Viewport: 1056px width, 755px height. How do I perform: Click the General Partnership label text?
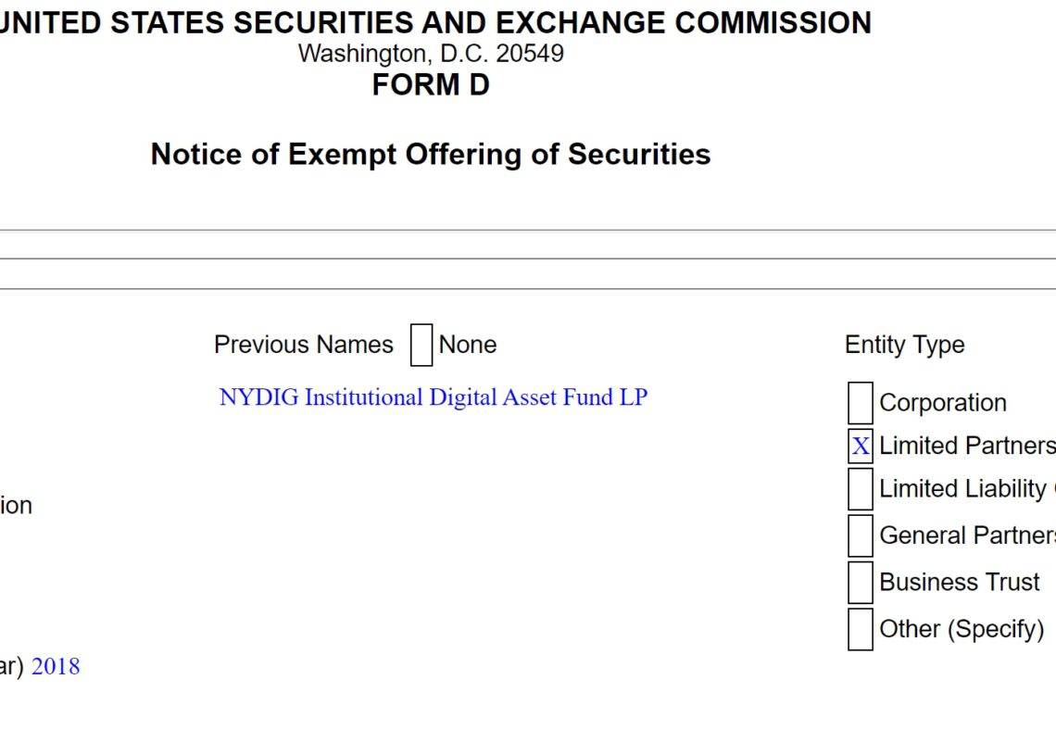pos(966,535)
